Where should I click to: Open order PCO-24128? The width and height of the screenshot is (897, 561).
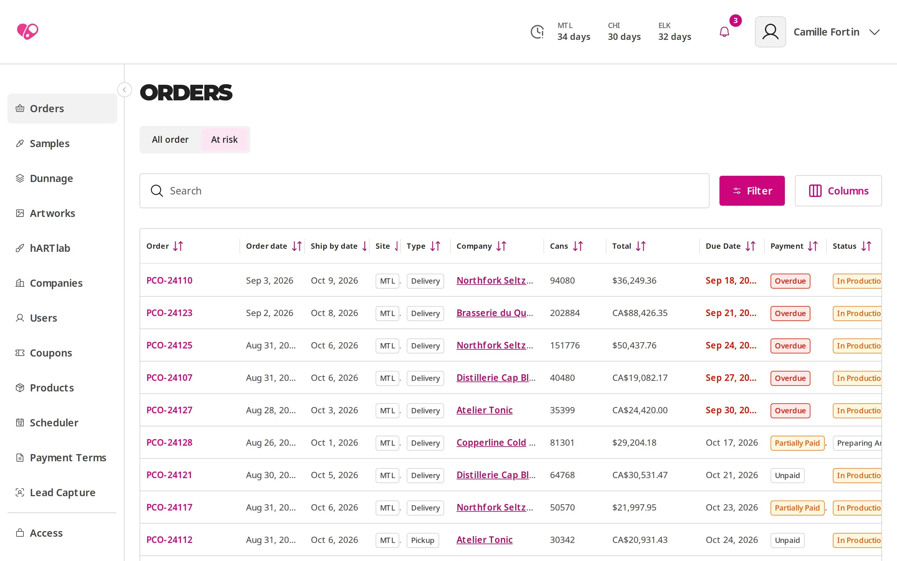169,442
